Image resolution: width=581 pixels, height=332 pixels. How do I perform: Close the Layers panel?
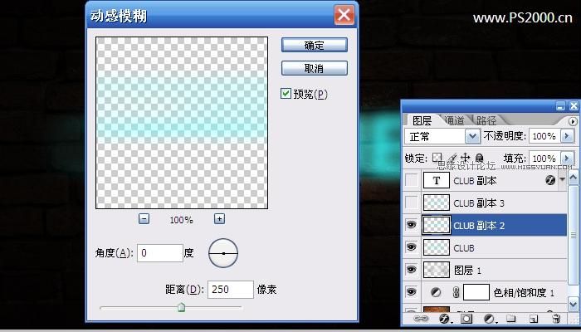pos(574,106)
